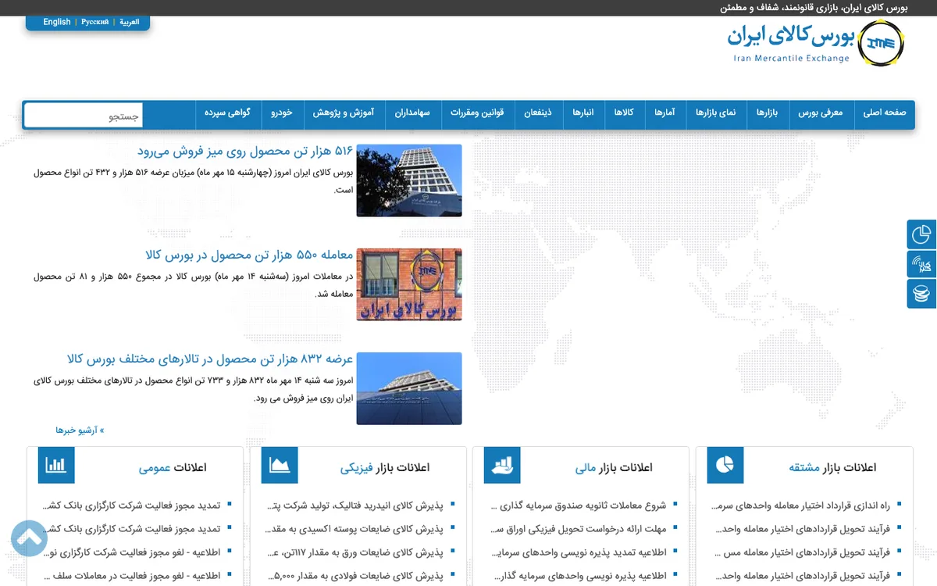Click the scroll-to-top arrow button
The width and height of the screenshot is (937, 586).
click(30, 538)
